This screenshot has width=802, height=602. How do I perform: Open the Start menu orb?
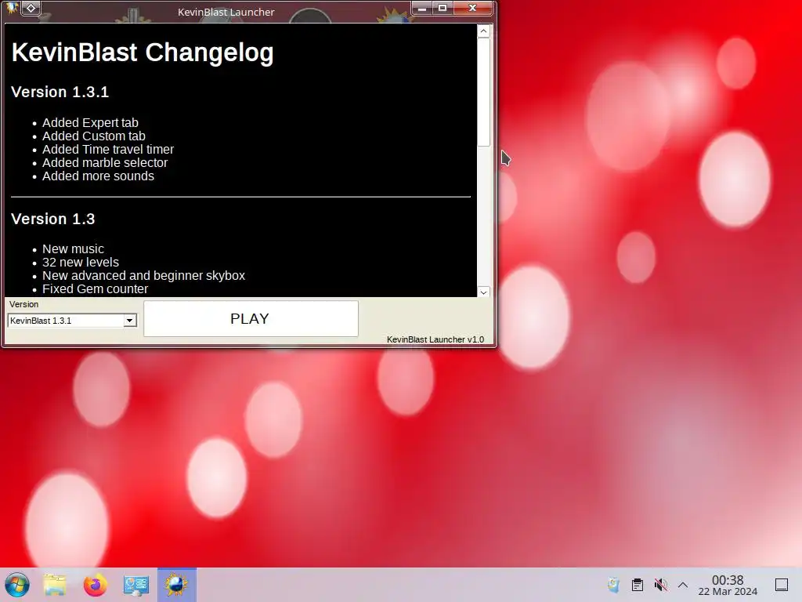click(x=17, y=585)
